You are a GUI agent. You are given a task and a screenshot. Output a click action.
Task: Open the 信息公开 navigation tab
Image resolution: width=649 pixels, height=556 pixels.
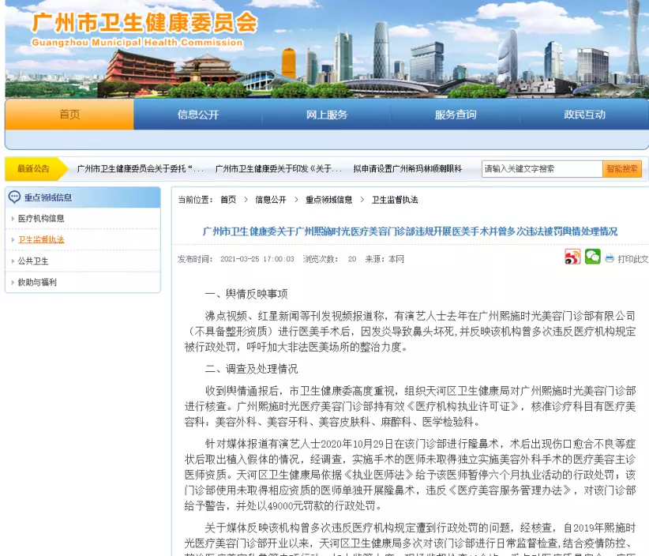tap(197, 115)
